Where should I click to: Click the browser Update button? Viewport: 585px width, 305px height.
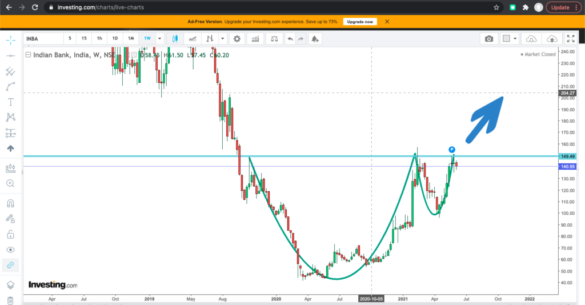coord(563,7)
